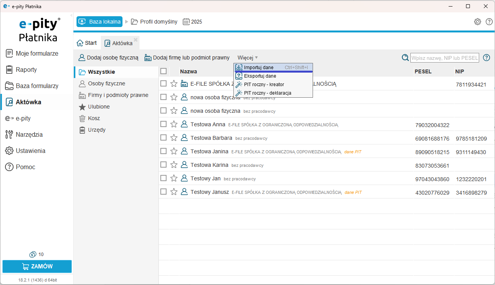
Task: Collapse the Więcej dropdown menu
Action: point(247,58)
